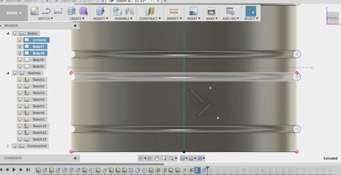Toggle visibility bulb of Body30
This screenshot has width=341, height=175.
tap(20, 66)
